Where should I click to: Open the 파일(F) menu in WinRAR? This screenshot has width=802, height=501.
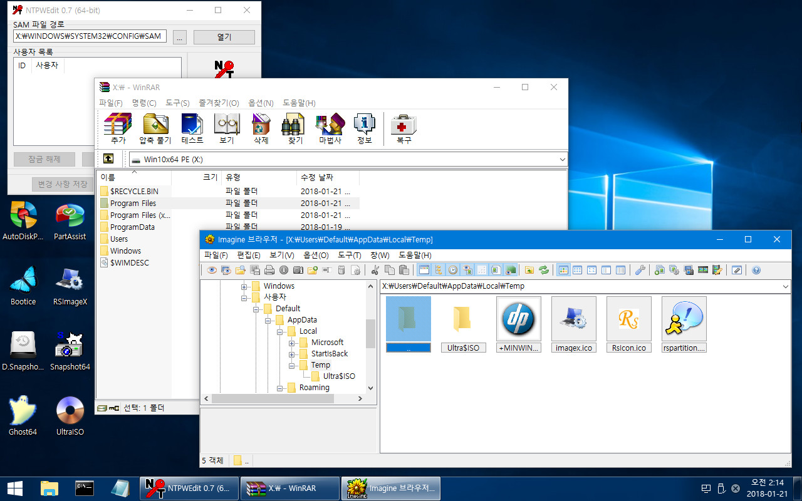111,103
